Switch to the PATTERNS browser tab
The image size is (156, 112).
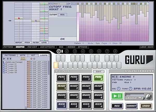pyautogui.click(x=10, y=55)
